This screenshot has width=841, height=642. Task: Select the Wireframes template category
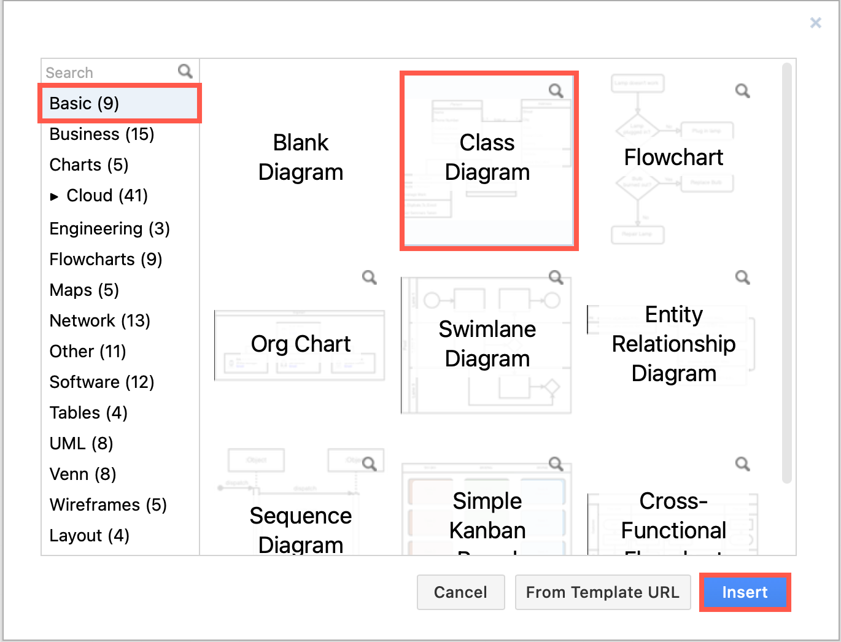[108, 505]
